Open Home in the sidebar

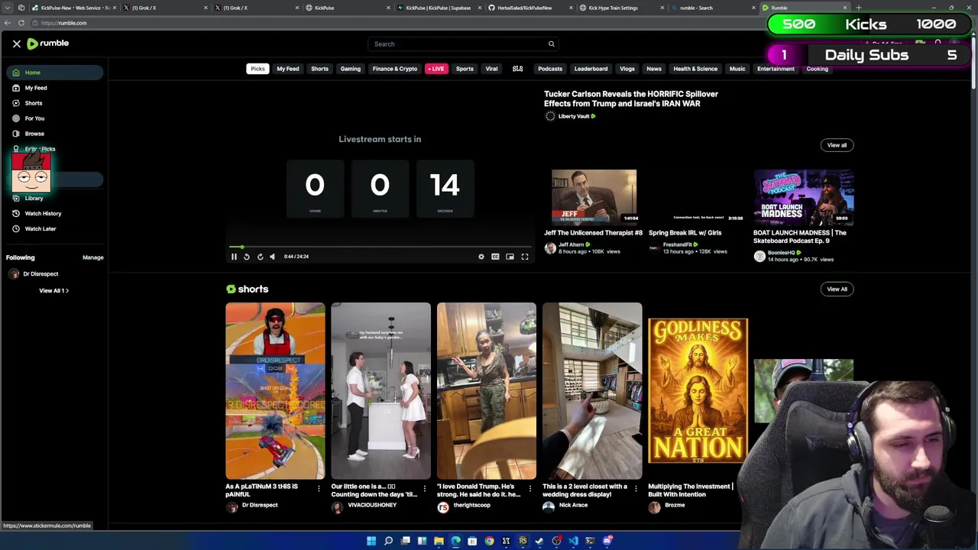(55, 73)
